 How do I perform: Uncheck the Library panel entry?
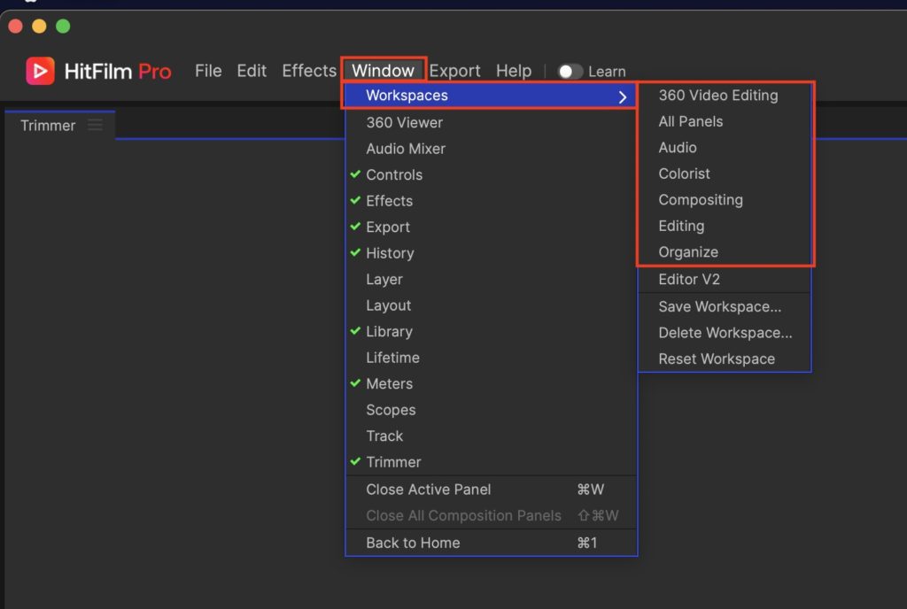point(491,332)
